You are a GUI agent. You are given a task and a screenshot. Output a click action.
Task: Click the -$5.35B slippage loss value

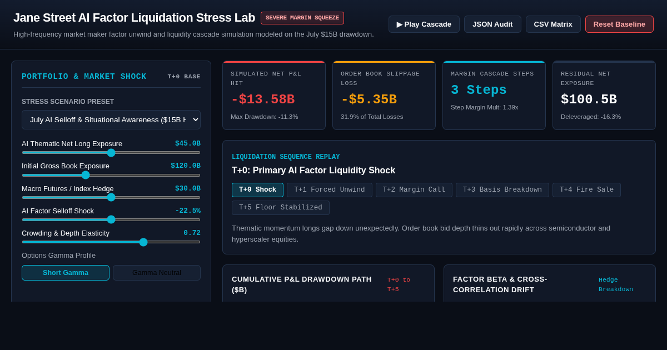(x=369, y=99)
